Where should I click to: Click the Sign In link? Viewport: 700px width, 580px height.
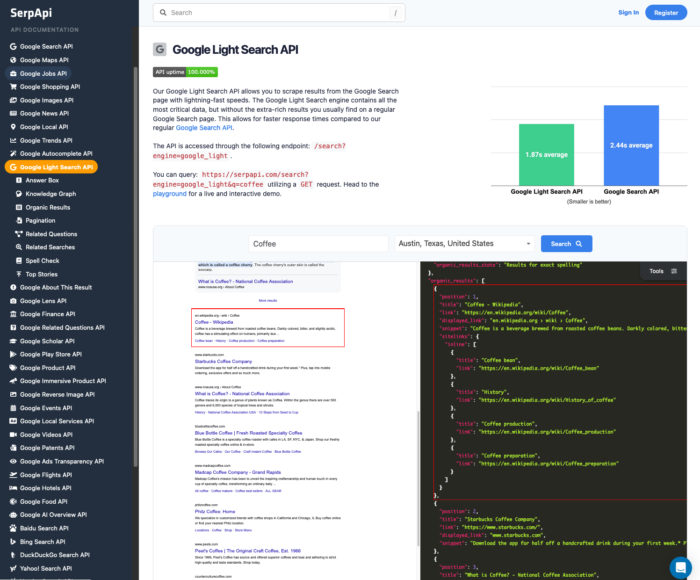[628, 13]
